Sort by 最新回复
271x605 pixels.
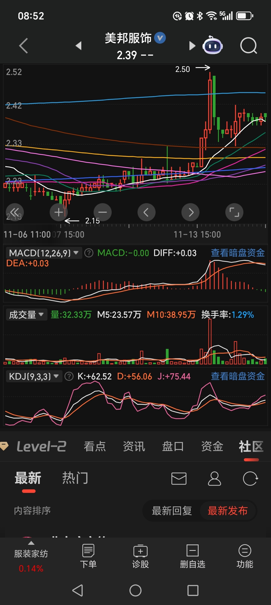(172, 510)
